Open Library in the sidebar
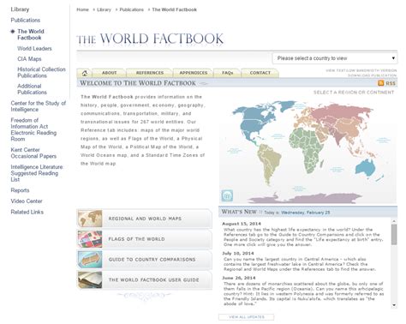The height and width of the screenshot is (324, 406). coord(20,9)
